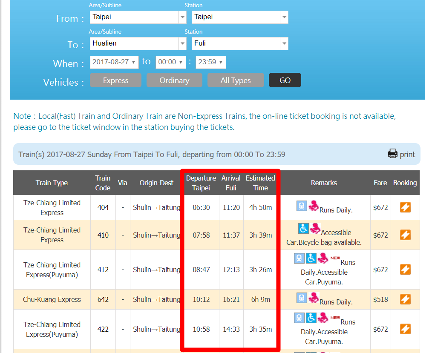
Task: Click estimated time 3h 26m
Action: 261,269
